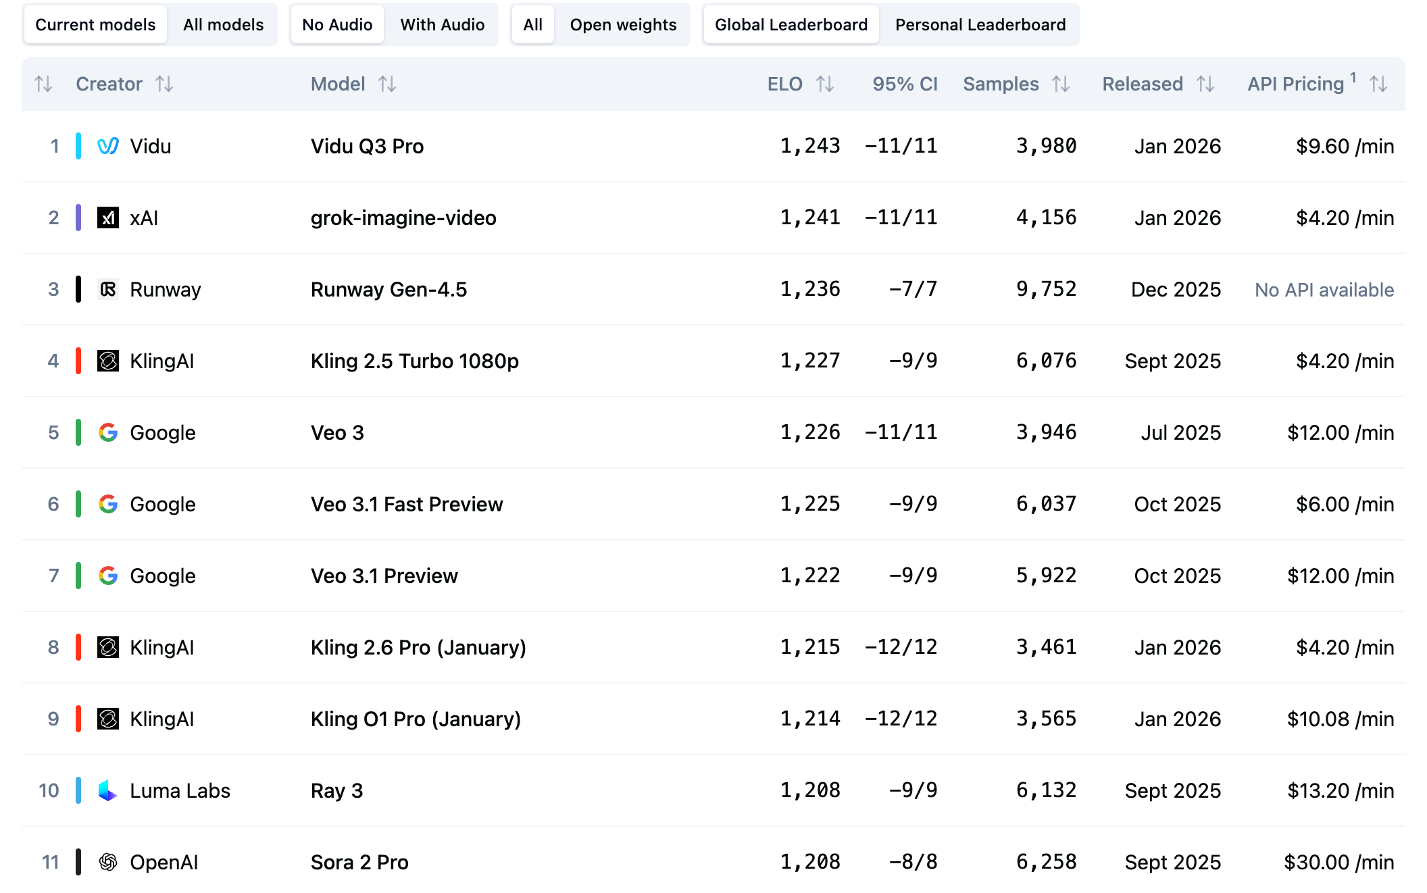Switch to All models toggle
This screenshot has width=1427, height=893.
point(223,25)
